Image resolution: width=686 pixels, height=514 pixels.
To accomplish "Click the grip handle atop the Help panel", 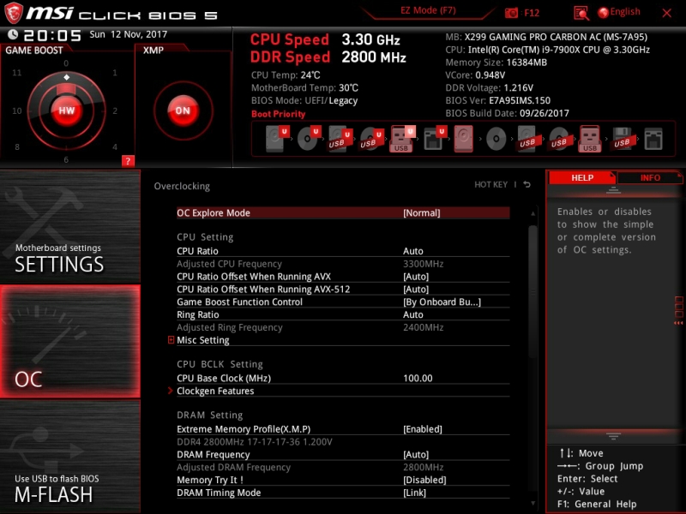I will (613, 189).
